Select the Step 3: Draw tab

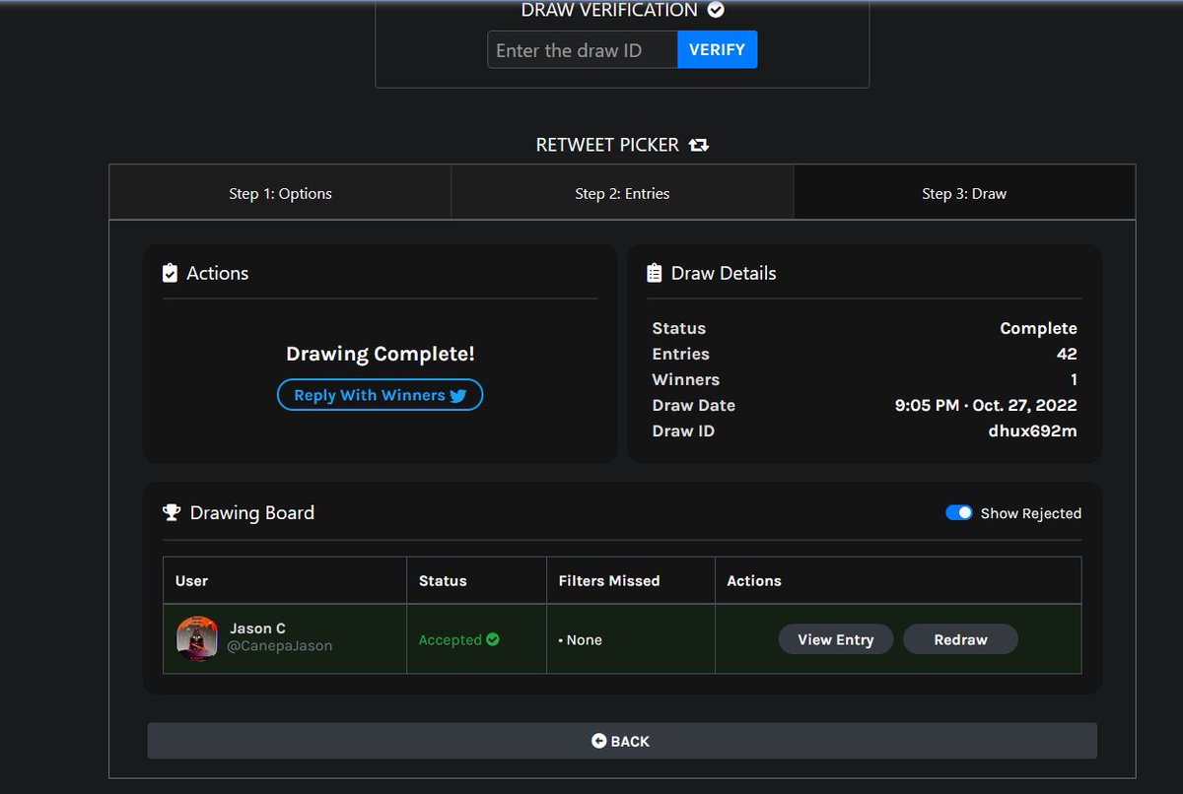point(964,193)
